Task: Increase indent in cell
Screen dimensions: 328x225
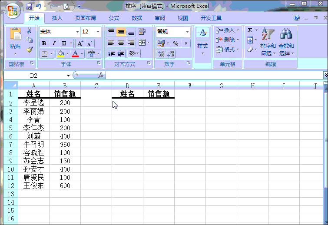Action: (121, 53)
